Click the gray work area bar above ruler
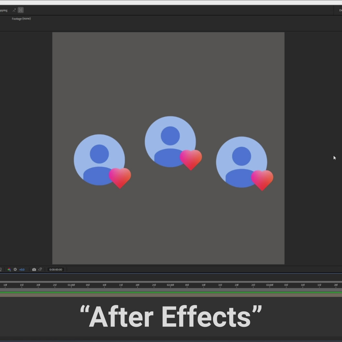Viewport: 342px width, 342px height. [x=171, y=282]
